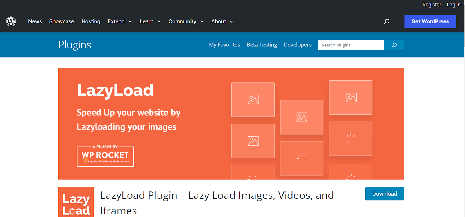This screenshot has width=465, height=217.
Task: Expand the Learn menu chevron
Action: point(159,21)
